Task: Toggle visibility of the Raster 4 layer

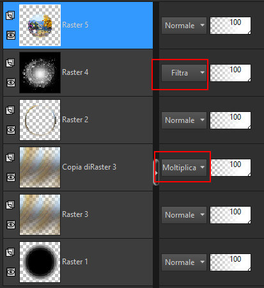Action: (11, 83)
